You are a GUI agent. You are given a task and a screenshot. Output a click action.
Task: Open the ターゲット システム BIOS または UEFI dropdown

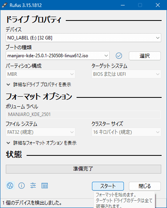[x=126, y=74]
